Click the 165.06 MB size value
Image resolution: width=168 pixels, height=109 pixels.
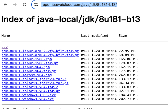tap(128, 59)
